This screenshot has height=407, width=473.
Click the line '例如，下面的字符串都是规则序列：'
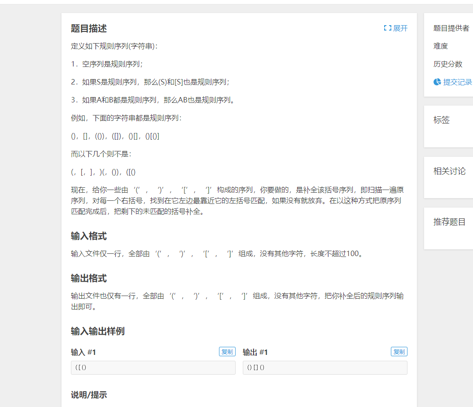[x=127, y=118]
